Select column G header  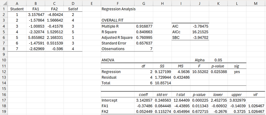click(x=144, y=3)
